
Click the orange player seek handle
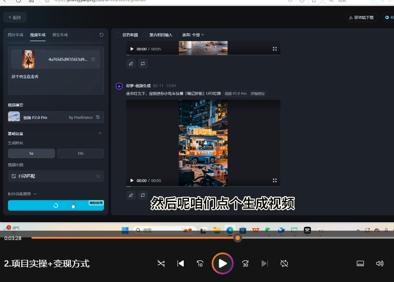(x=237, y=238)
